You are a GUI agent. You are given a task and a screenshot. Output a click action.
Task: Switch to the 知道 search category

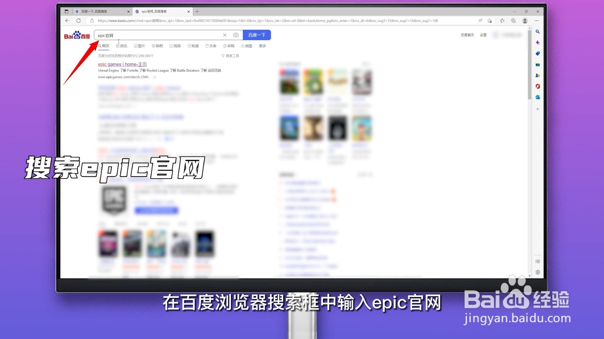click(193, 46)
